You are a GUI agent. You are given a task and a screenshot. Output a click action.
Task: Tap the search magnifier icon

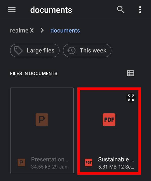tap(120, 9)
